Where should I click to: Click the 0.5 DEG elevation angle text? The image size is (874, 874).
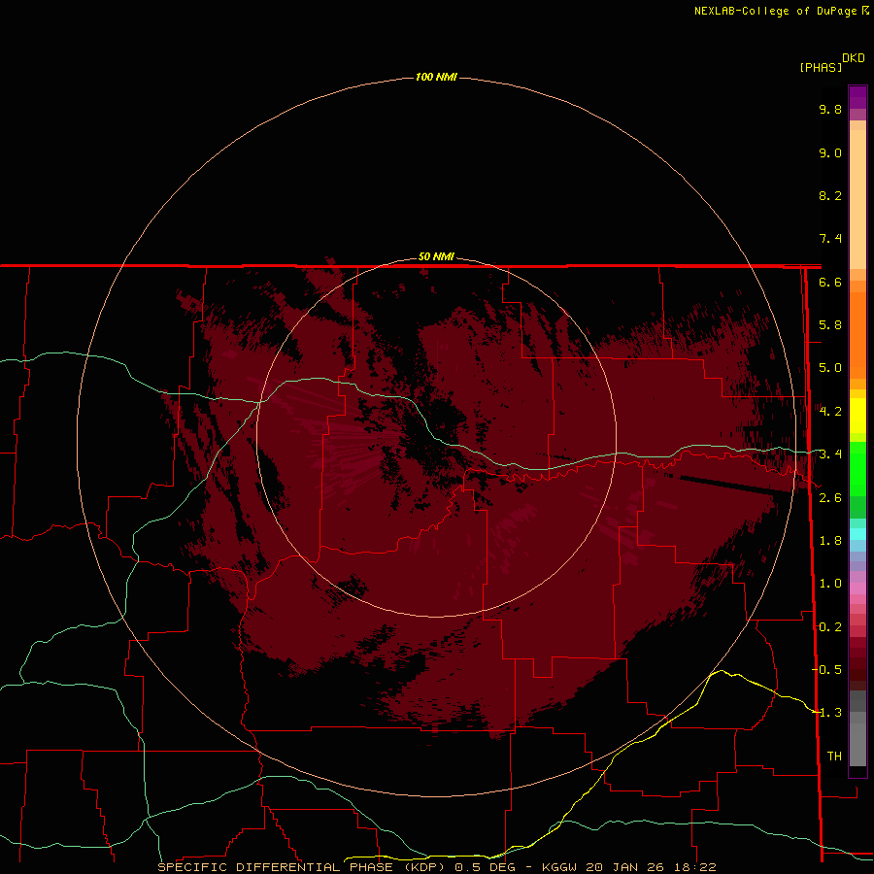(x=485, y=867)
